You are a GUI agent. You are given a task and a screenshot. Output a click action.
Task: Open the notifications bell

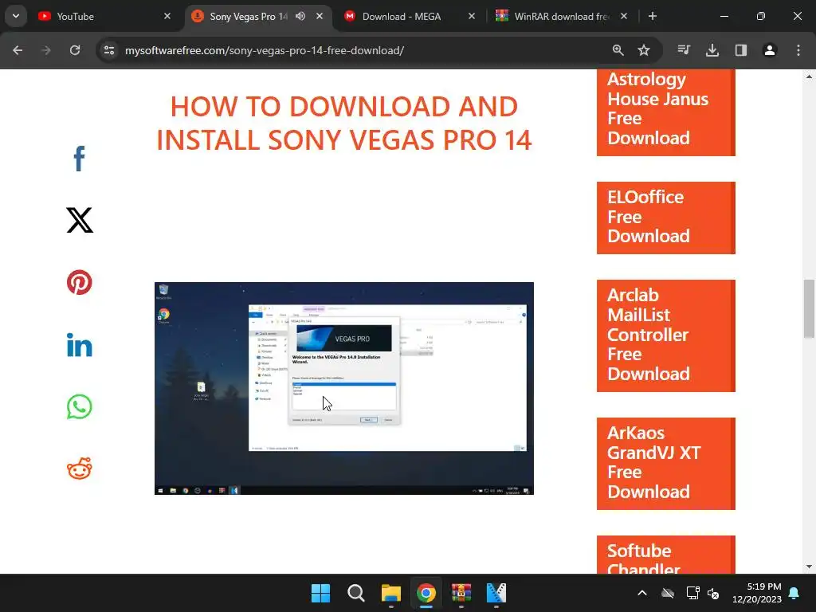pos(794,593)
